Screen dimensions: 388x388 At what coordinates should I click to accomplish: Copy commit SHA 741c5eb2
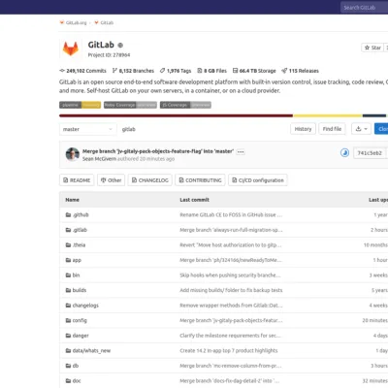coord(370,153)
